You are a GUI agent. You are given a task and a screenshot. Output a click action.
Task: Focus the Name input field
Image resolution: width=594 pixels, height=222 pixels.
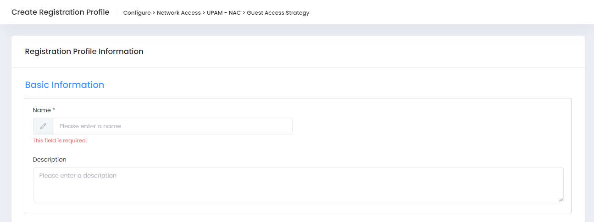(x=172, y=126)
